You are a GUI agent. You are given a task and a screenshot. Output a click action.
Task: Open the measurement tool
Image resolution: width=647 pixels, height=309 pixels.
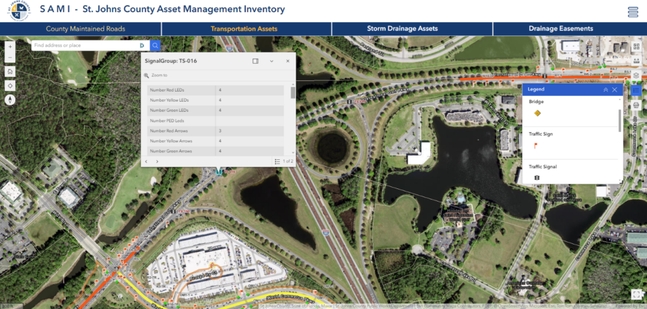pyautogui.click(x=636, y=61)
